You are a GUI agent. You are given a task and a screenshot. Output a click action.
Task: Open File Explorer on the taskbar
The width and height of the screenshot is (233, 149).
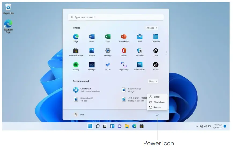pyautogui.click(x=127, y=126)
